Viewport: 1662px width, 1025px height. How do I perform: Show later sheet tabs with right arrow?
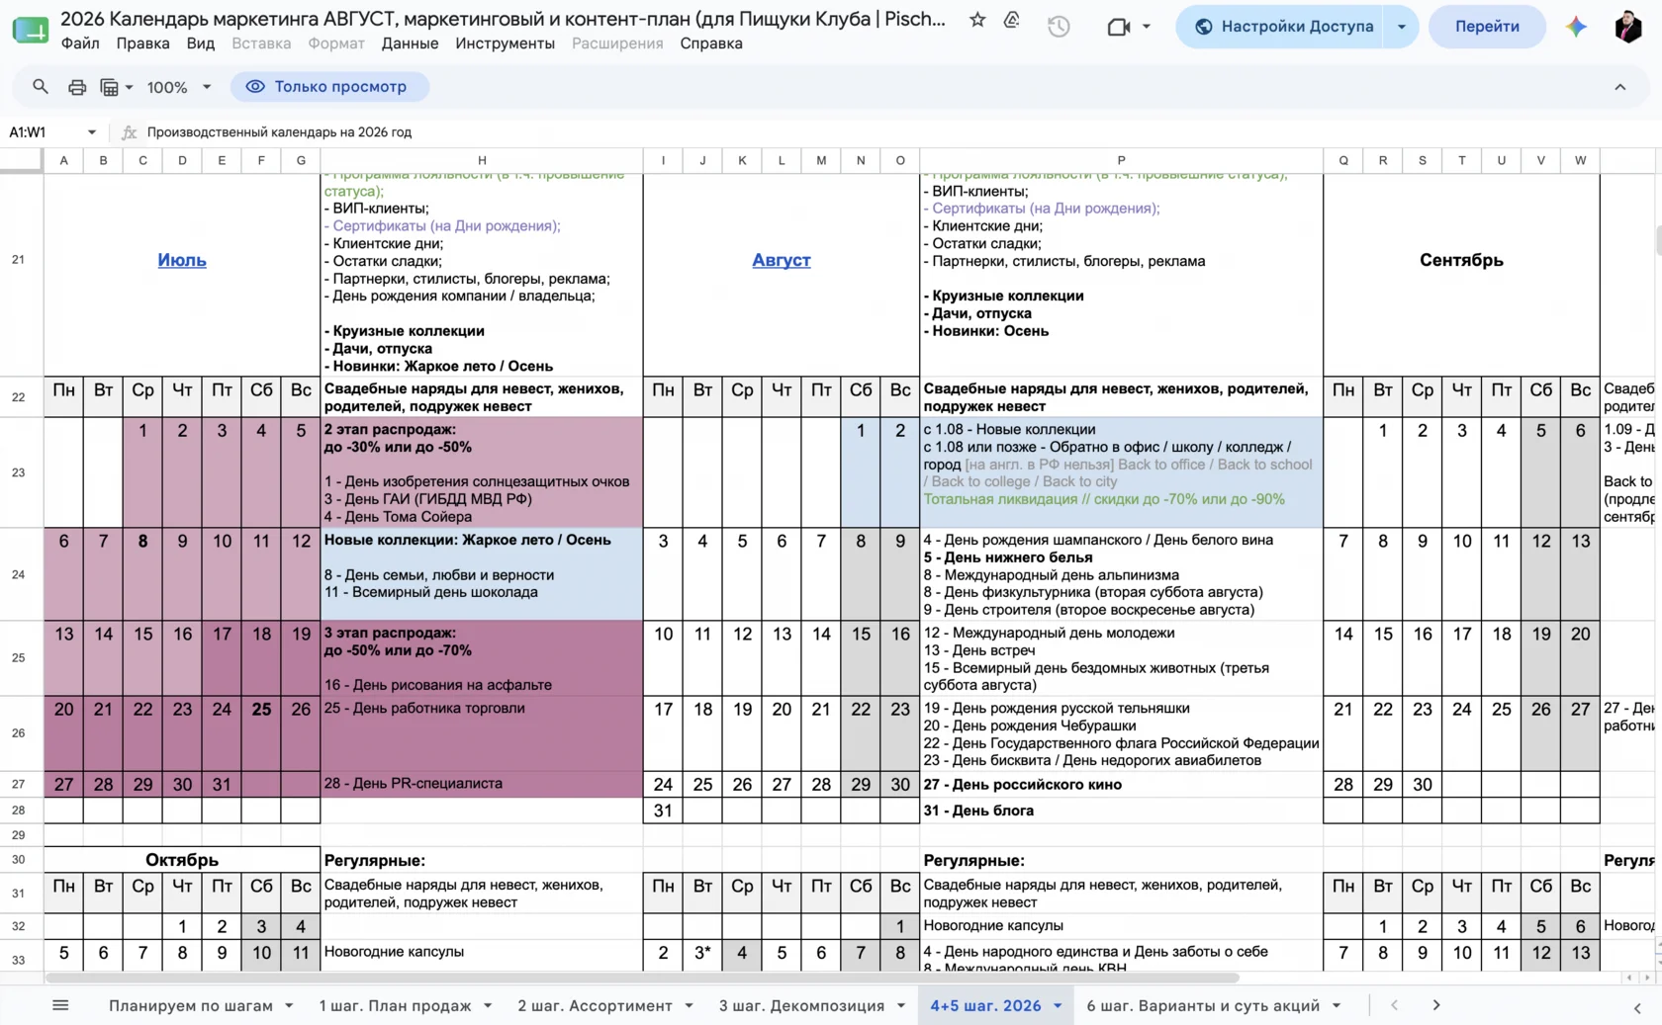coord(1436,1005)
